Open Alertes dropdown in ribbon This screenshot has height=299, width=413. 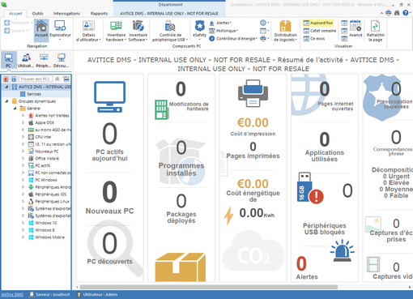220,23
